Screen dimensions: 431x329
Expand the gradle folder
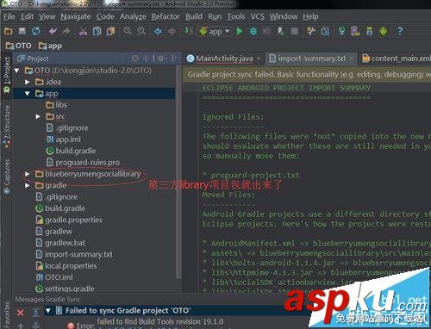(x=28, y=185)
